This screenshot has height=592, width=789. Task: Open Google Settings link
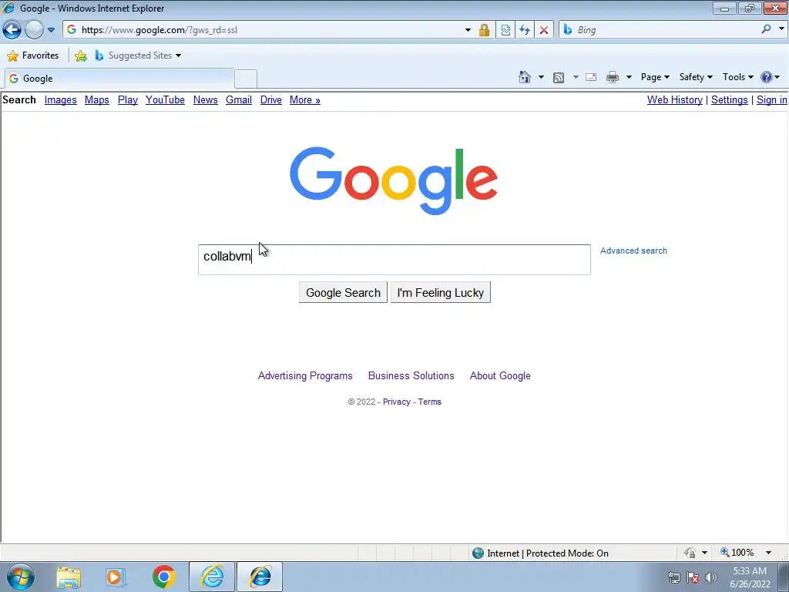click(x=729, y=99)
